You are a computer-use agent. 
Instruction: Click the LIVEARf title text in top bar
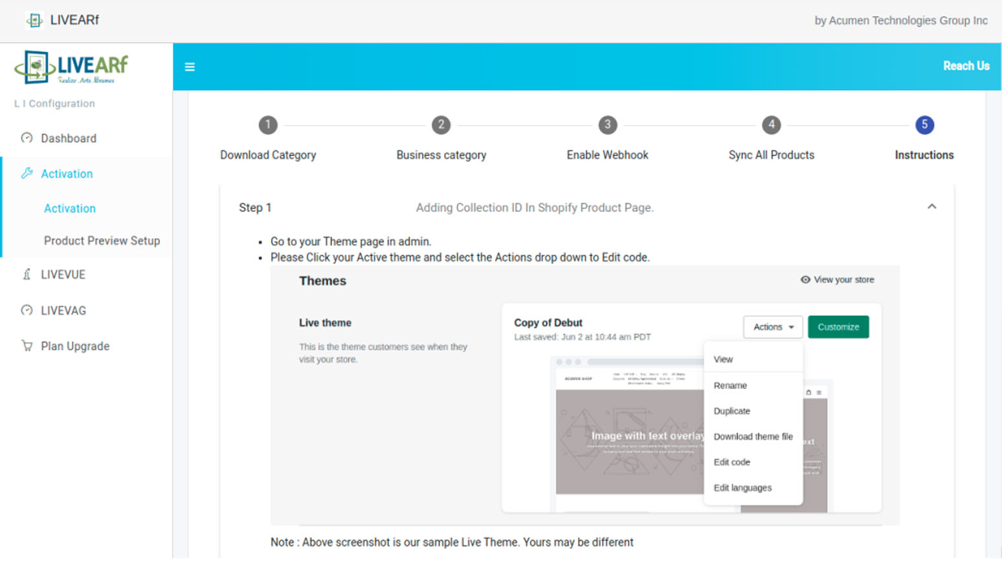click(x=74, y=20)
